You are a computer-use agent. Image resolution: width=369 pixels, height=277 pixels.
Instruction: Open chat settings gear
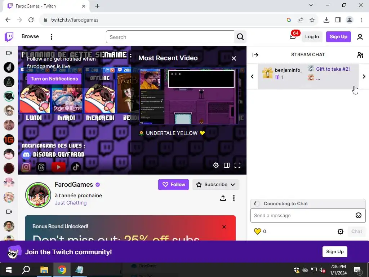pos(341,232)
